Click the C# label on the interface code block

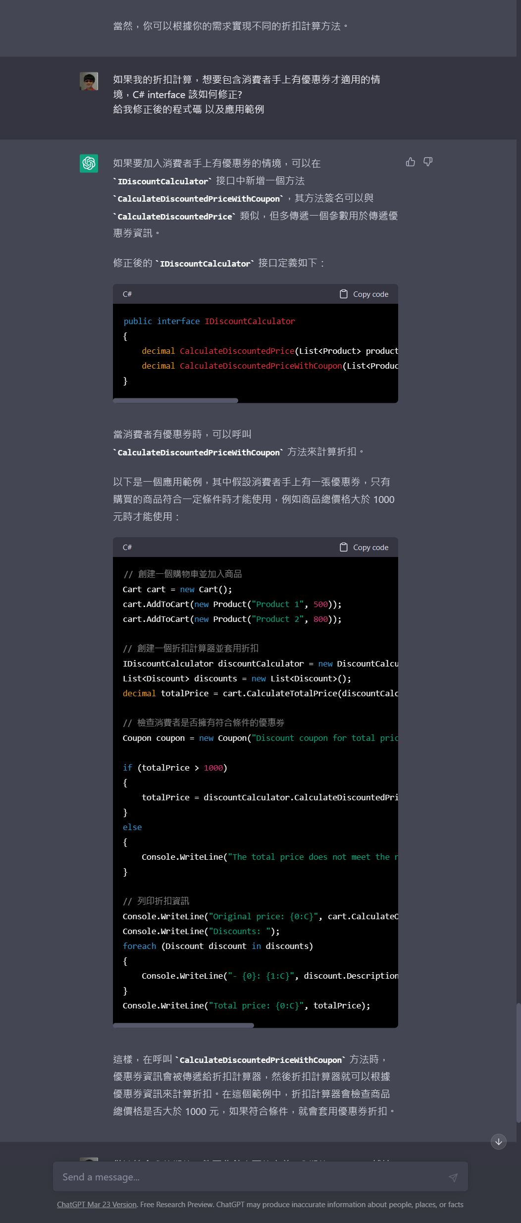[127, 294]
